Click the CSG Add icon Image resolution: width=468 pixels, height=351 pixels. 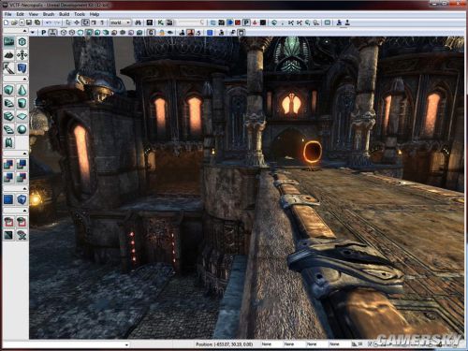pyautogui.click(x=8, y=164)
